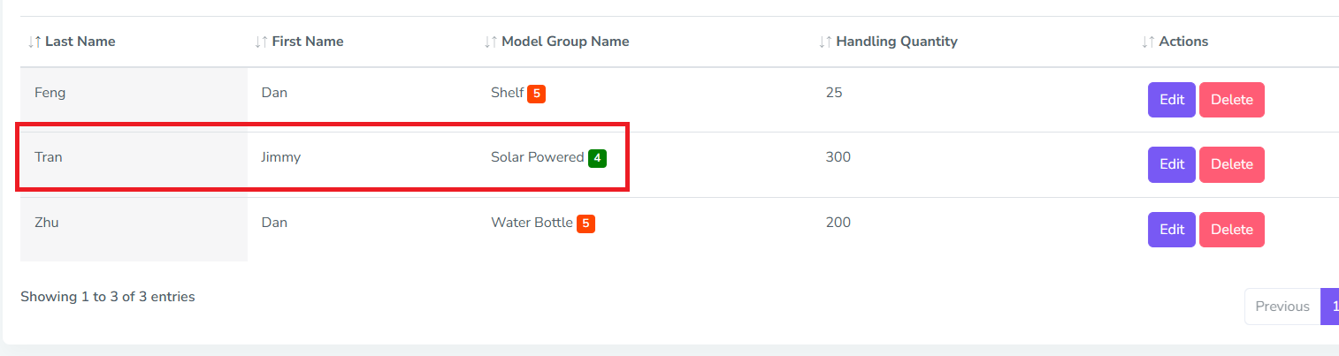Click the Water Bottle model group text
1339x356 pixels.
coord(532,223)
